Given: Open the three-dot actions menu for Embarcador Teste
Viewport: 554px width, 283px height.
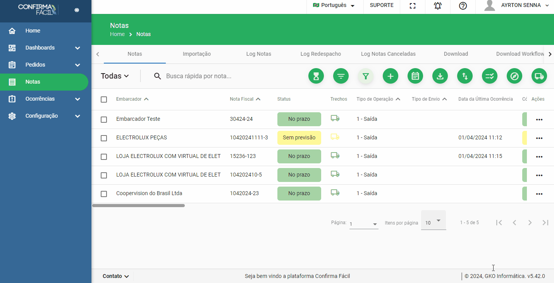Looking at the screenshot, I should coord(539,120).
